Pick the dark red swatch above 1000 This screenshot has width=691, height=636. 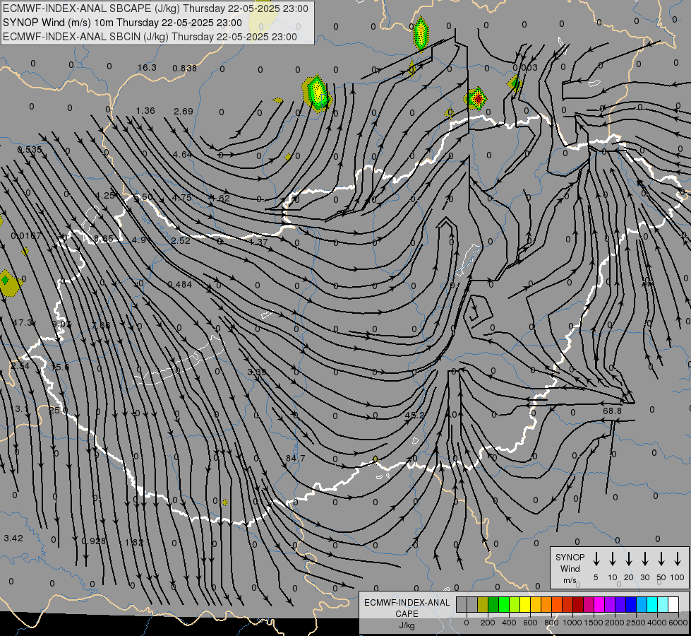578,605
